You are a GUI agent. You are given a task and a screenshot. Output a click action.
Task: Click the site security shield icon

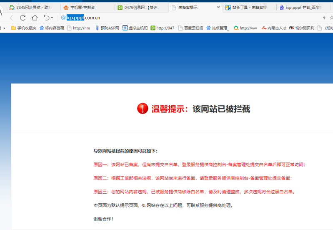point(63,18)
